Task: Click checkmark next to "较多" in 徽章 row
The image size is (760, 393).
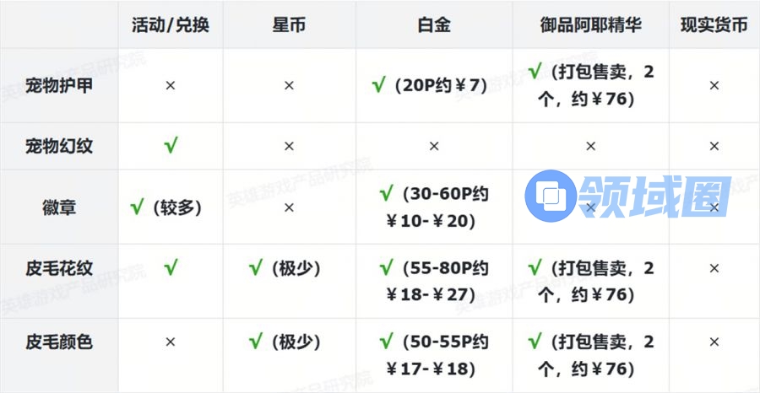Action: pyautogui.click(x=138, y=207)
